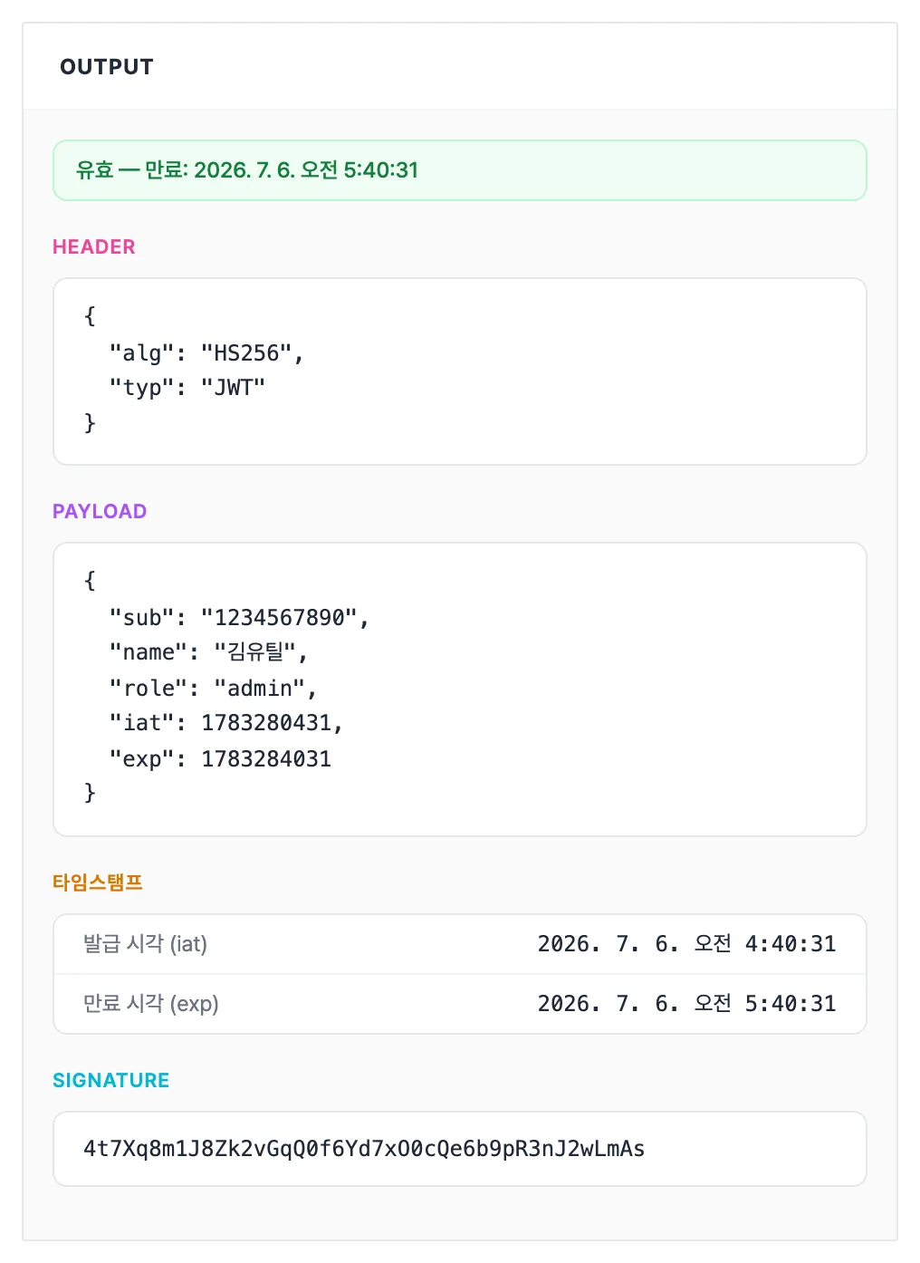Select the green validity status banner
Viewport: 920px width, 1263px height.
pyautogui.click(x=460, y=170)
